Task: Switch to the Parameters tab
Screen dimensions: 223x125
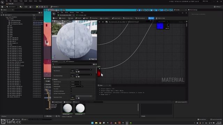Action: 70,62
